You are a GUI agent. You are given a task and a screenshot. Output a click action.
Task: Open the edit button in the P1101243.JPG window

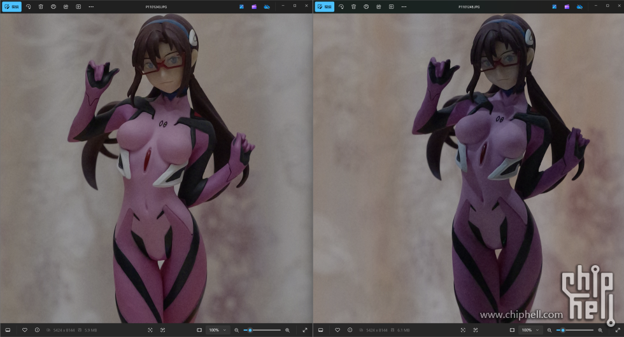point(12,7)
